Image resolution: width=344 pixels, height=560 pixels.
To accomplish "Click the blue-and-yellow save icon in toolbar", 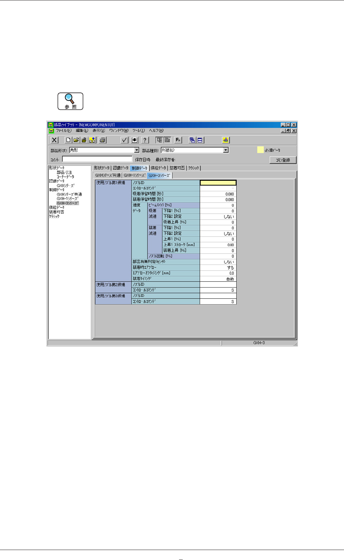I will tap(92, 140).
